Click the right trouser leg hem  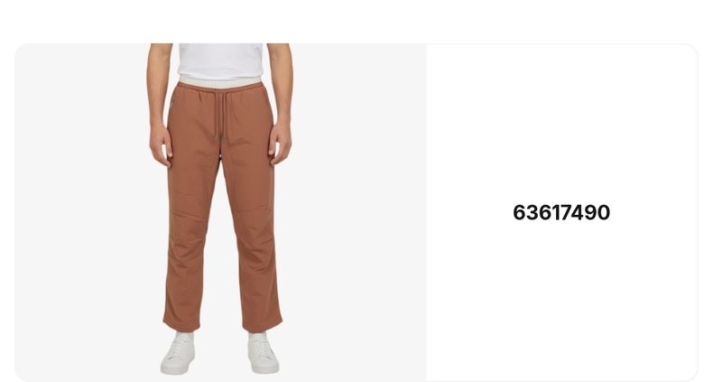(x=263, y=325)
